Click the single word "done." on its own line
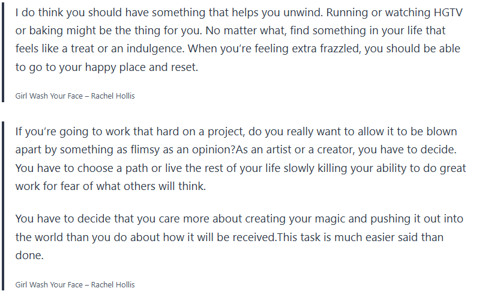Screen dimensions: 485x294 (x=29, y=256)
